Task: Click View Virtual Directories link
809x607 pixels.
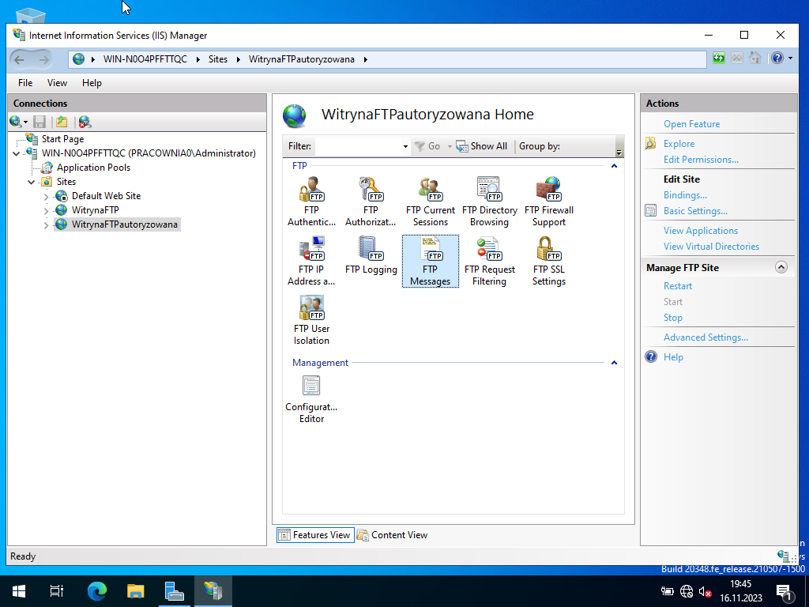Action: click(x=712, y=247)
